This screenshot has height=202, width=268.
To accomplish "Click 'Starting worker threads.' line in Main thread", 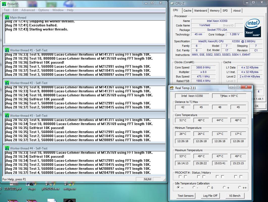I will click(49, 29).
